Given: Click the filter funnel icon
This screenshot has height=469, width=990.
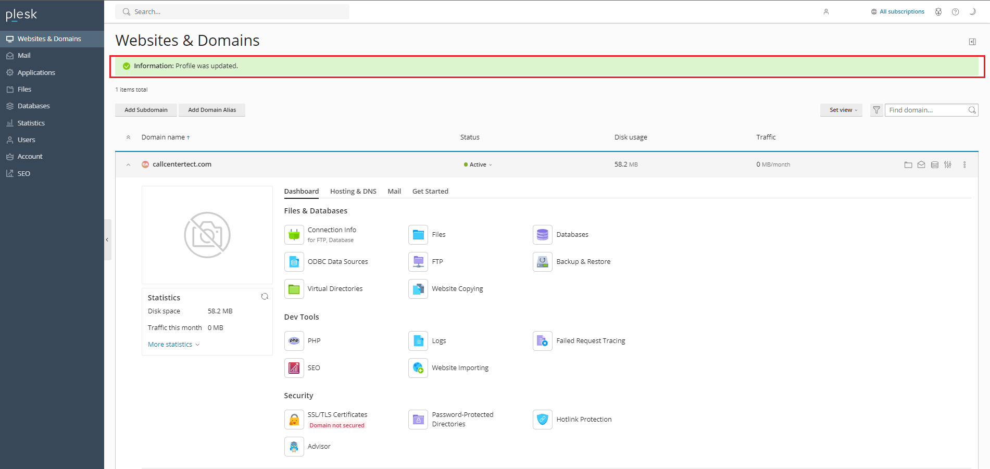Looking at the screenshot, I should click(876, 110).
